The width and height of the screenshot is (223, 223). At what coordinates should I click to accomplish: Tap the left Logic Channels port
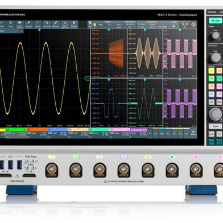(x=6, y=176)
